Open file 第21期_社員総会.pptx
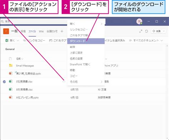This screenshot has height=140, width=169. pyautogui.click(x=29, y=74)
